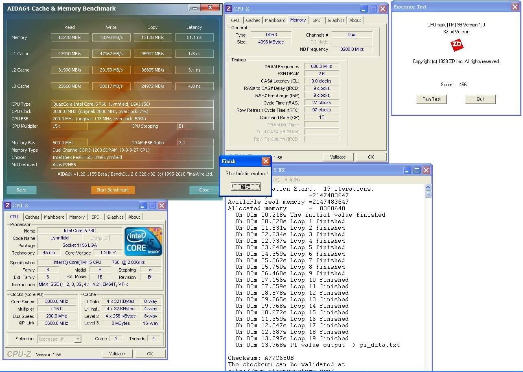Switch to Caches tab in lower CPU-Z window
Viewport: 523px width, 372px height.
click(32, 217)
